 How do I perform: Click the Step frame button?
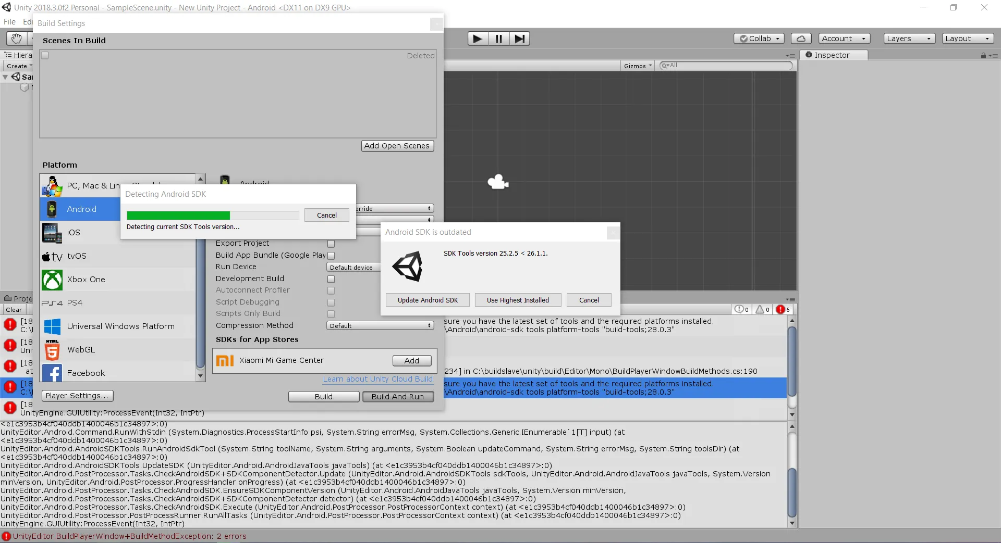click(x=519, y=39)
